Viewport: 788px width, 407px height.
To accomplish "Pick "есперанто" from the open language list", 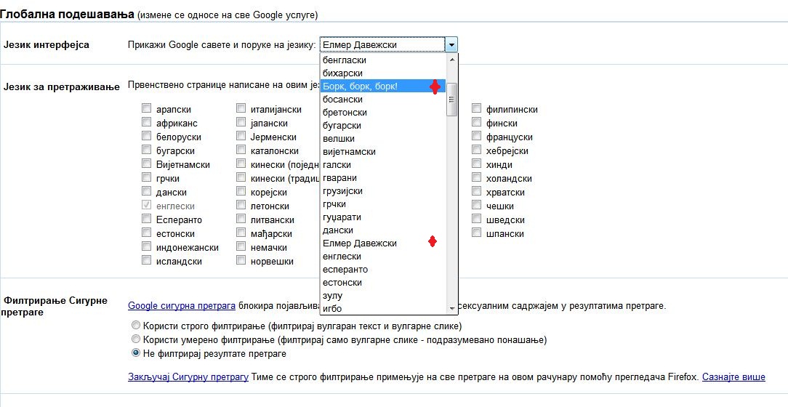I will (x=345, y=270).
